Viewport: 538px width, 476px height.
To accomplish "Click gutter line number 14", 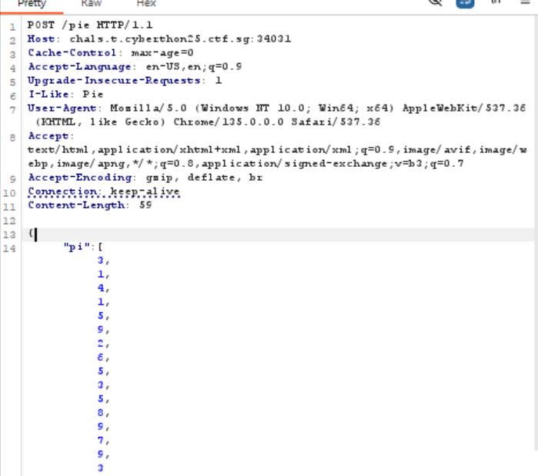I will click(9, 249).
